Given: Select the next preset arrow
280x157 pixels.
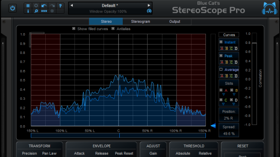Looking at the screenshot, I should (149, 5).
